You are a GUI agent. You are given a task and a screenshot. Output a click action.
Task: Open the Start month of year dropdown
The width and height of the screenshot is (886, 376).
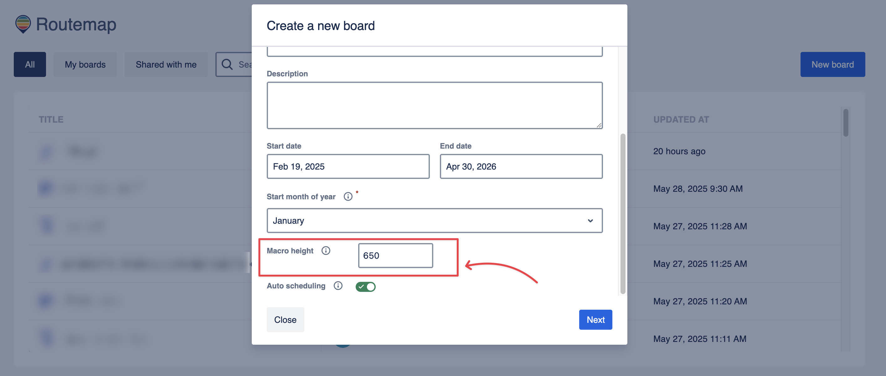pyautogui.click(x=434, y=220)
